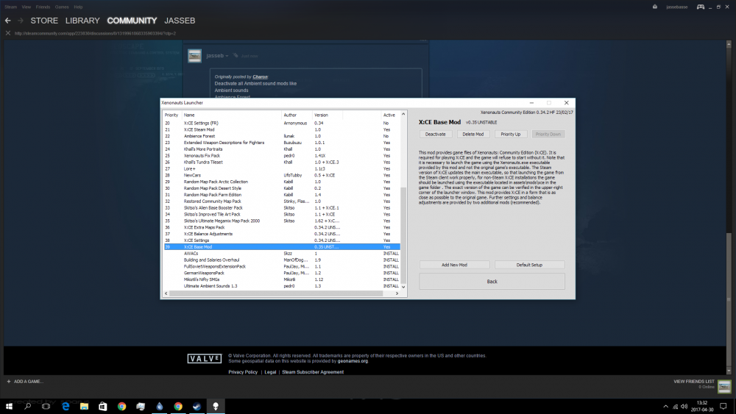Open Windows taskbar search

(27, 406)
